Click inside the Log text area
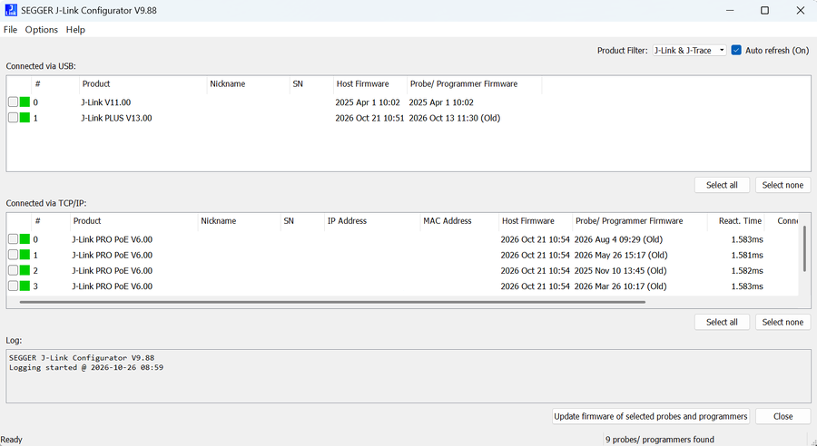 [408, 376]
